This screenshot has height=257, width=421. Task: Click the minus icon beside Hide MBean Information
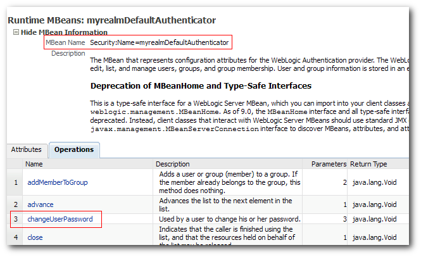pyautogui.click(x=16, y=32)
